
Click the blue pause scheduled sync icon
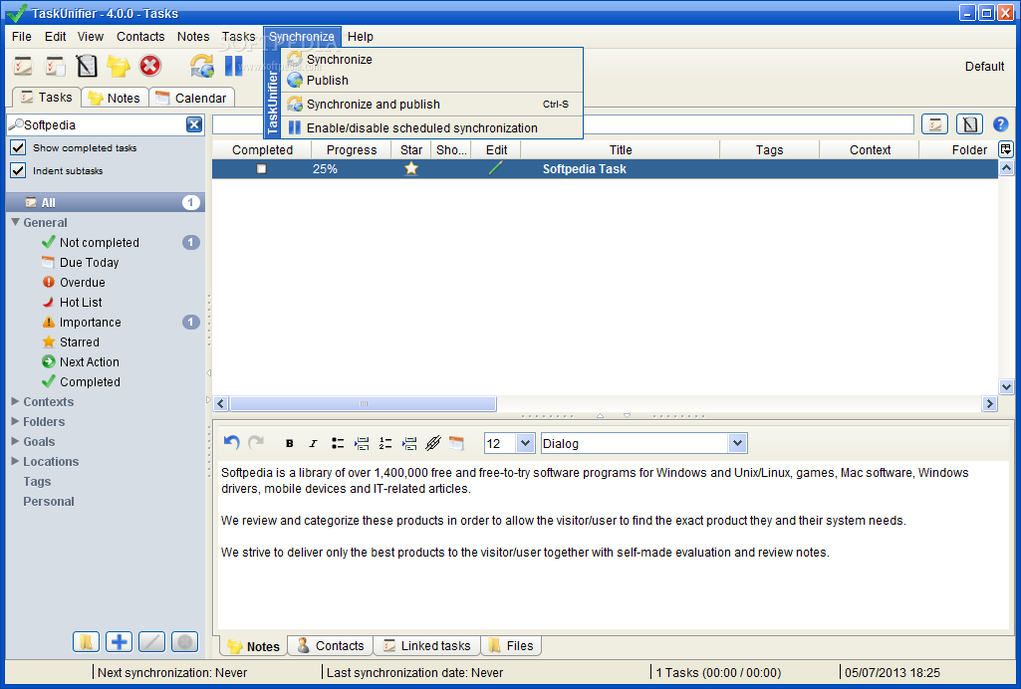pos(233,66)
